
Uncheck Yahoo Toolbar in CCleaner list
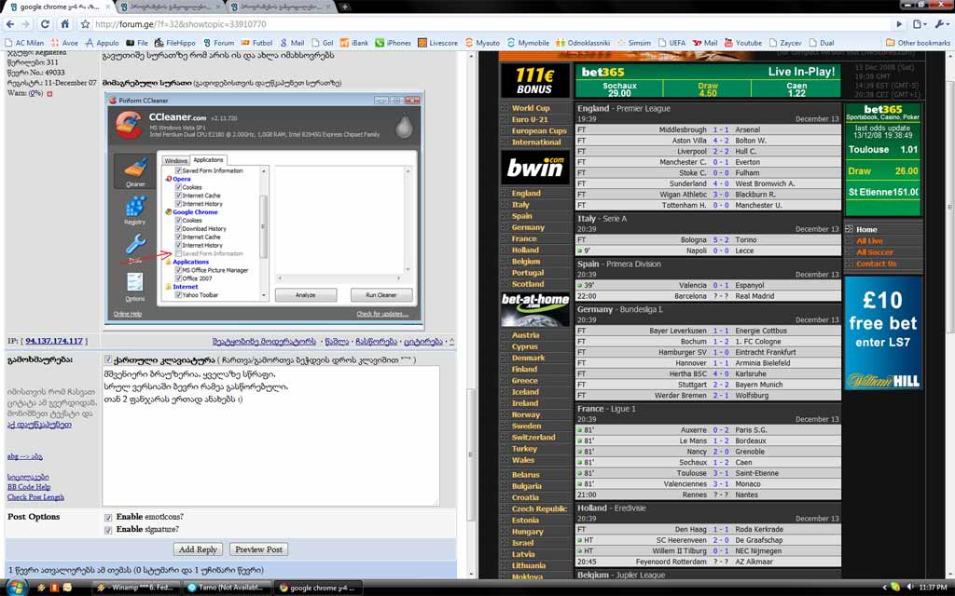pyautogui.click(x=178, y=295)
